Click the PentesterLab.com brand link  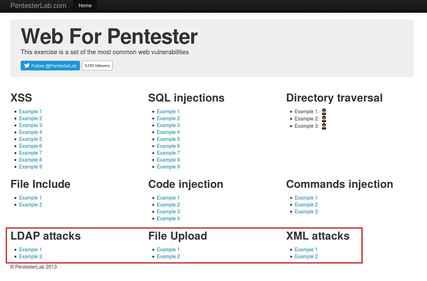click(x=38, y=6)
